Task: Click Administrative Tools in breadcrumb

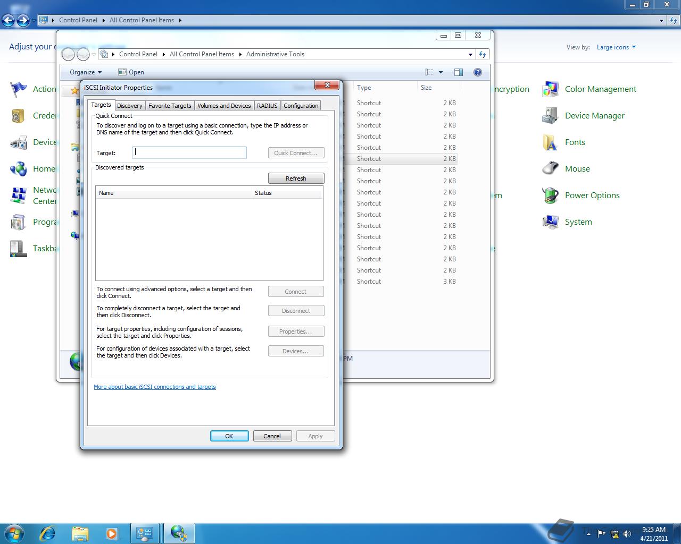Action: tap(275, 54)
